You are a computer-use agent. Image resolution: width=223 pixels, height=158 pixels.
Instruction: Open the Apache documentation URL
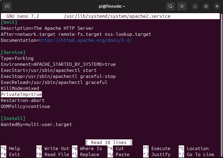click(x=85, y=40)
